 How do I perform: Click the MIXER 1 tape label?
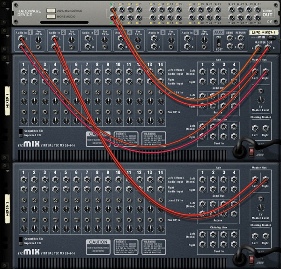[x=7, y=101]
